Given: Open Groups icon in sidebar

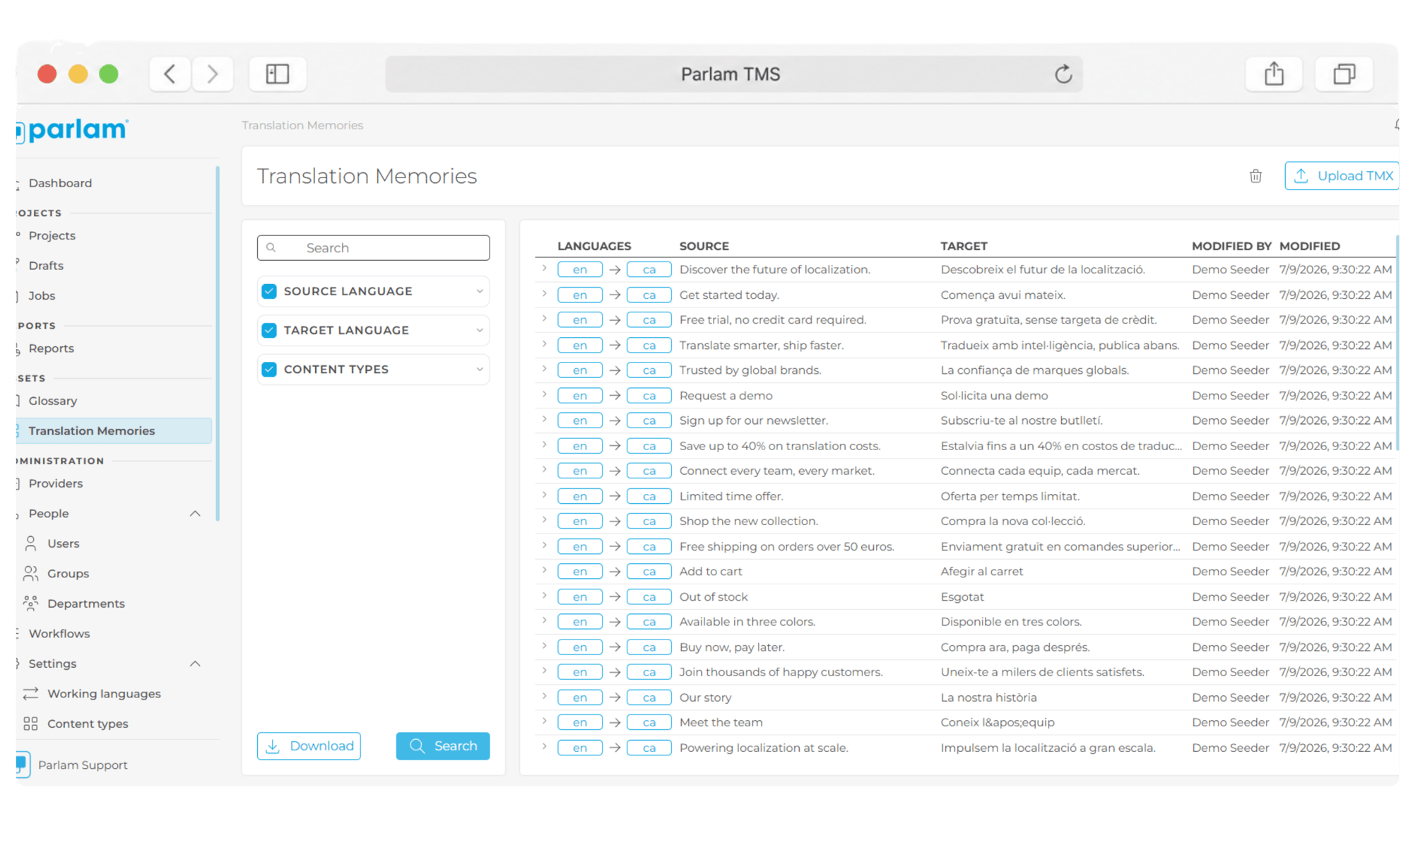Looking at the screenshot, I should [30, 573].
